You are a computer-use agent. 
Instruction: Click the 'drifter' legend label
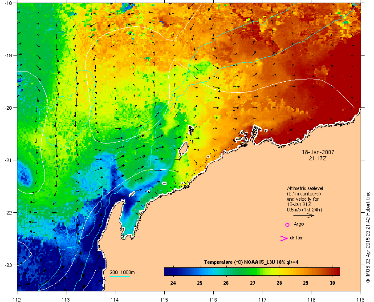tap(296, 238)
